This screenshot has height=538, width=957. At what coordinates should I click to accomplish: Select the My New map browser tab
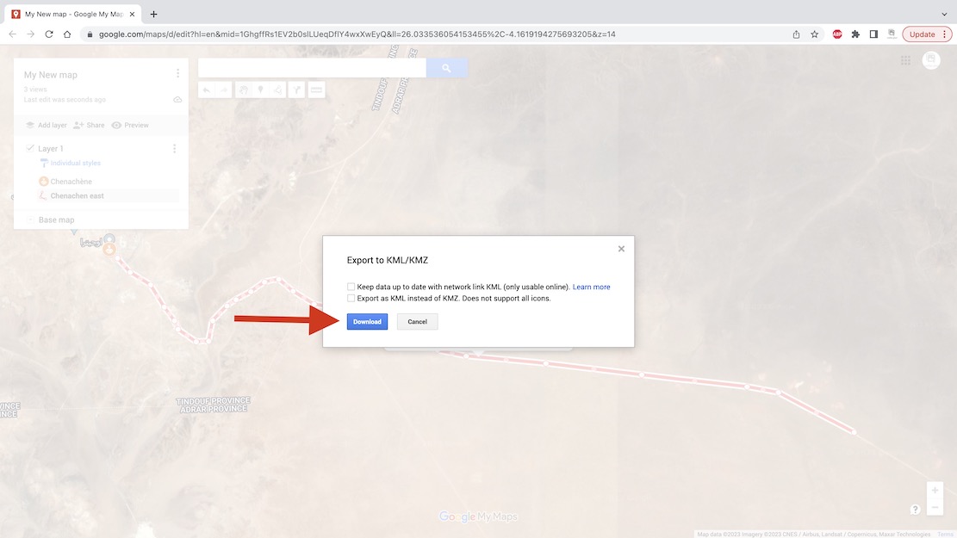(x=73, y=14)
